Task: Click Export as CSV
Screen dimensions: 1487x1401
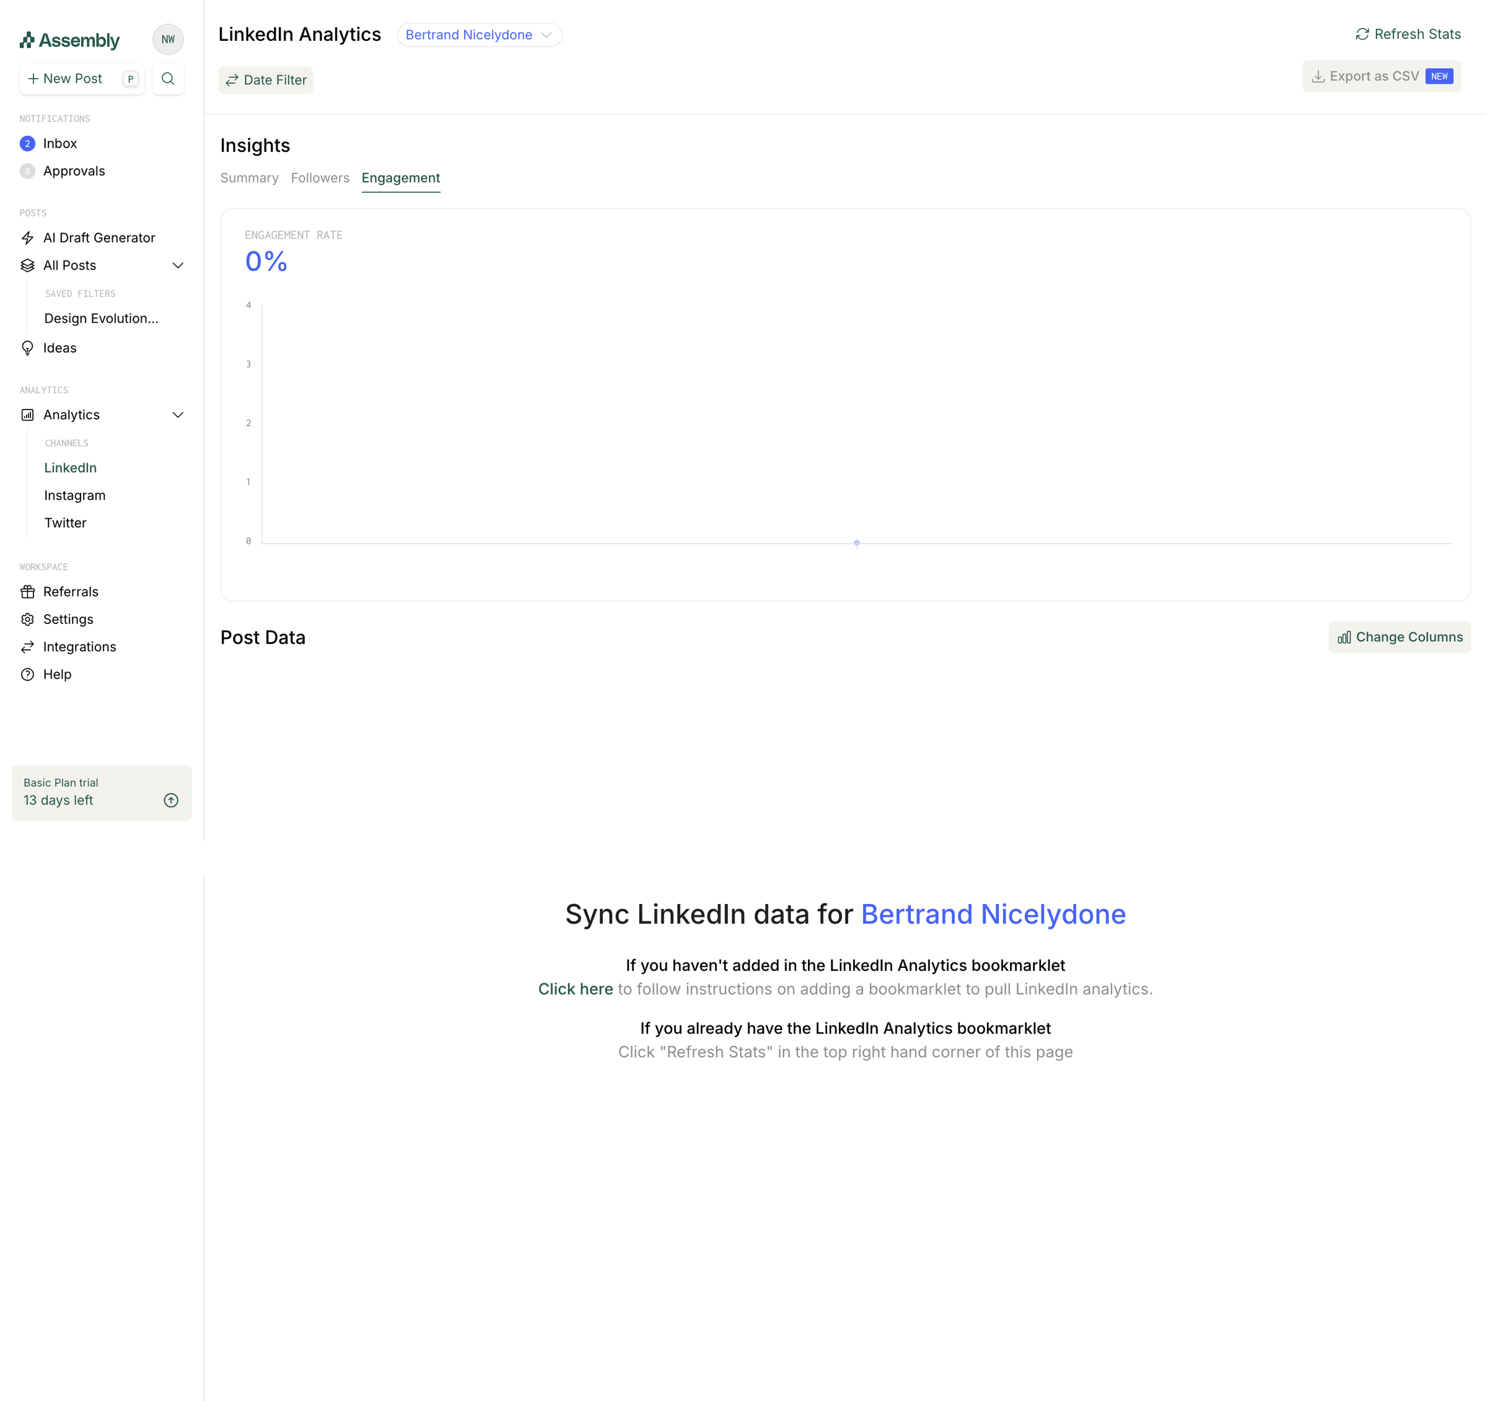Action: [x=1382, y=76]
